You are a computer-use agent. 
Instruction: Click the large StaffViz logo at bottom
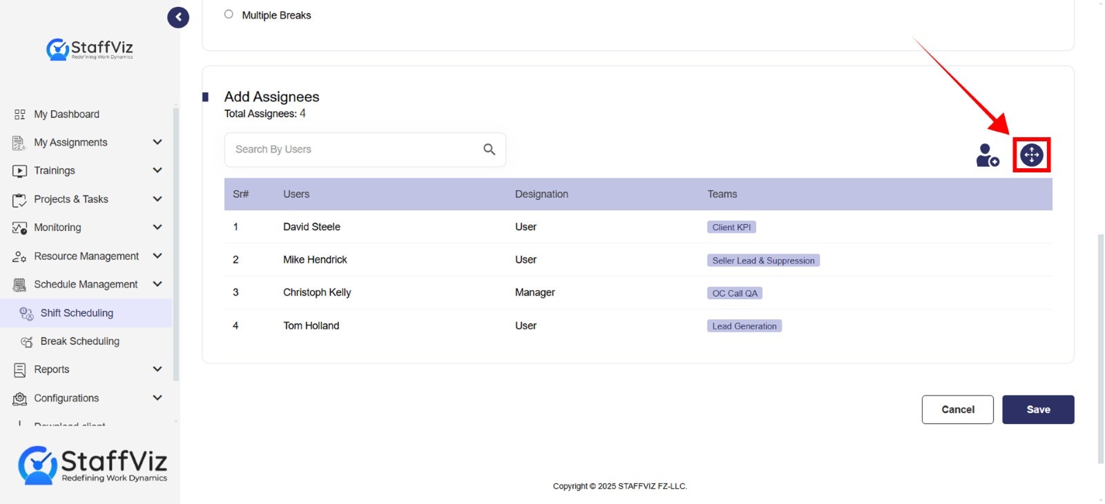point(93,465)
